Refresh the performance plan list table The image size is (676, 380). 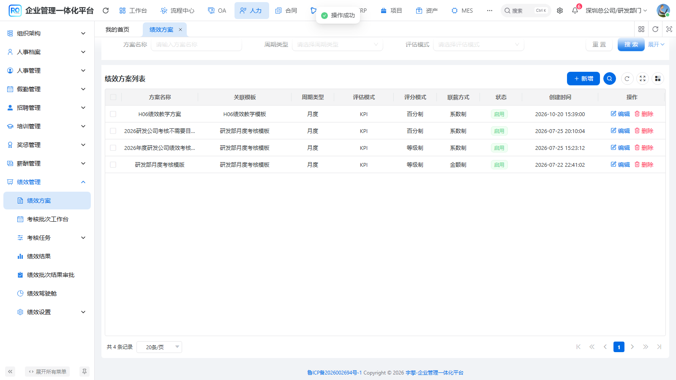click(627, 79)
